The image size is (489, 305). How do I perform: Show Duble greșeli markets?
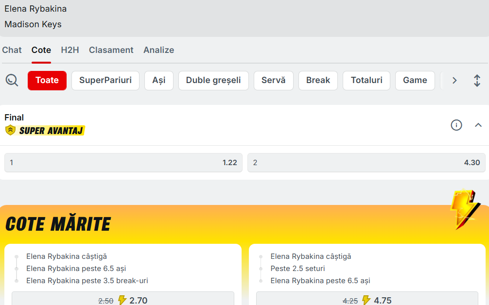pos(213,81)
